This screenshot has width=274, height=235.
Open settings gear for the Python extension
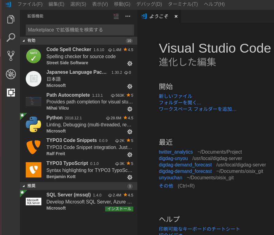pos(130,132)
